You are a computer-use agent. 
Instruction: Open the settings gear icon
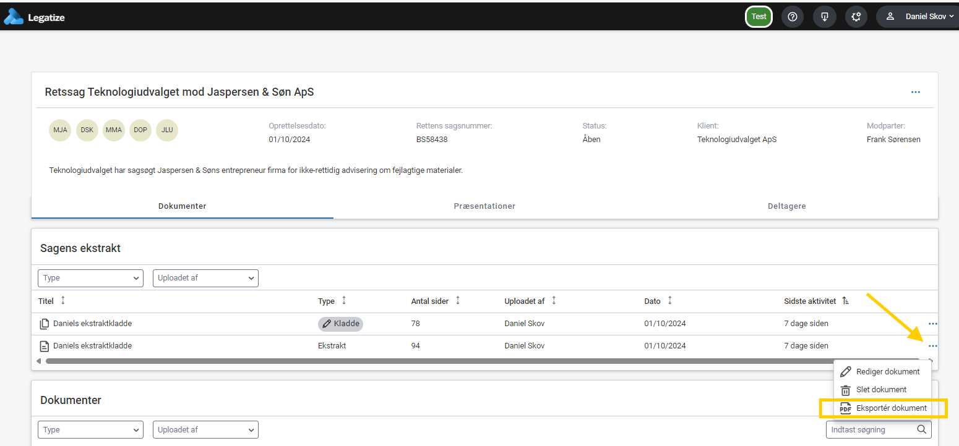856,17
